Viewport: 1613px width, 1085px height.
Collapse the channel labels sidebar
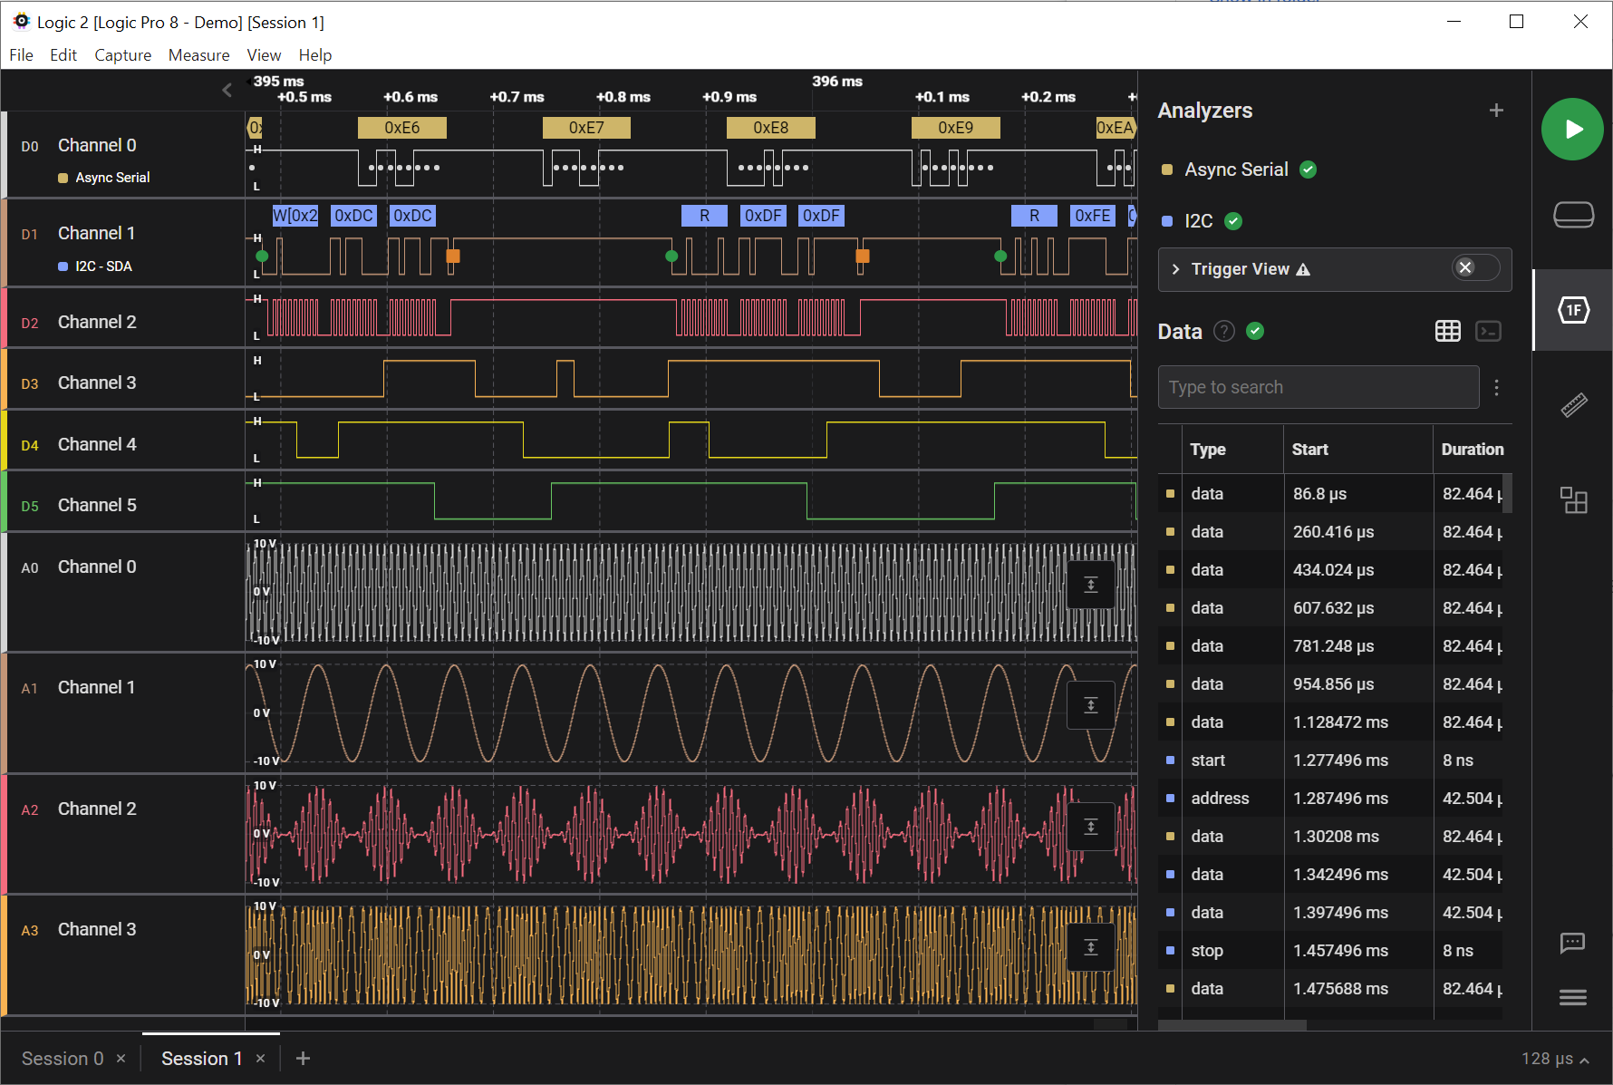point(227,90)
